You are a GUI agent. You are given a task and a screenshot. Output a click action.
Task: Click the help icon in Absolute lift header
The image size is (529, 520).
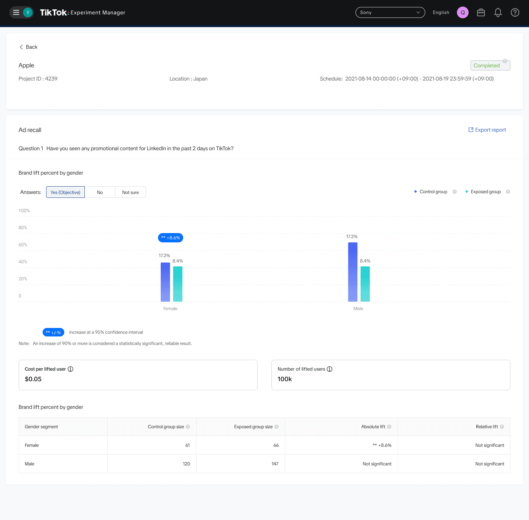point(389,427)
